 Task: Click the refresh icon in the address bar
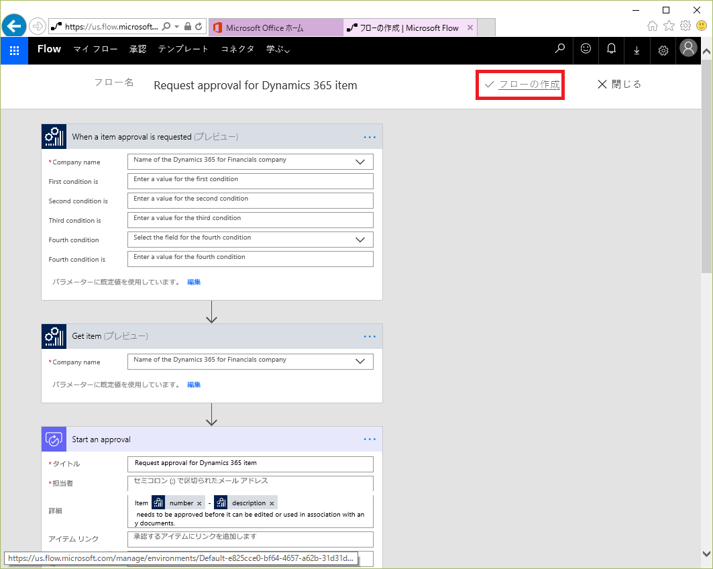199,26
